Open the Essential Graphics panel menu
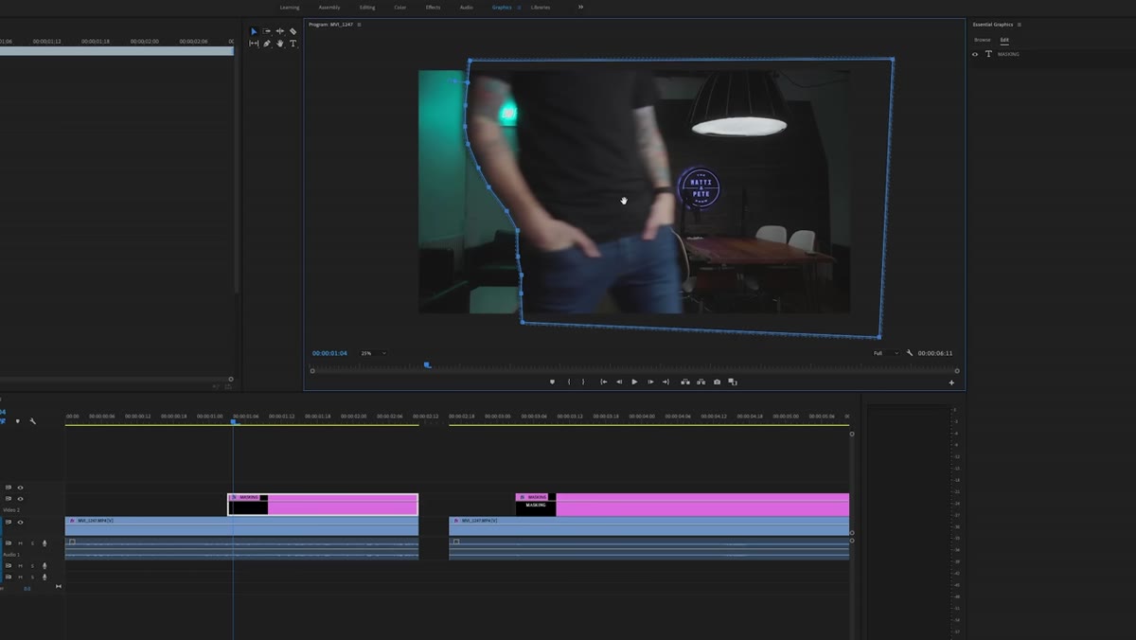This screenshot has height=640, width=1136. coord(1019,24)
